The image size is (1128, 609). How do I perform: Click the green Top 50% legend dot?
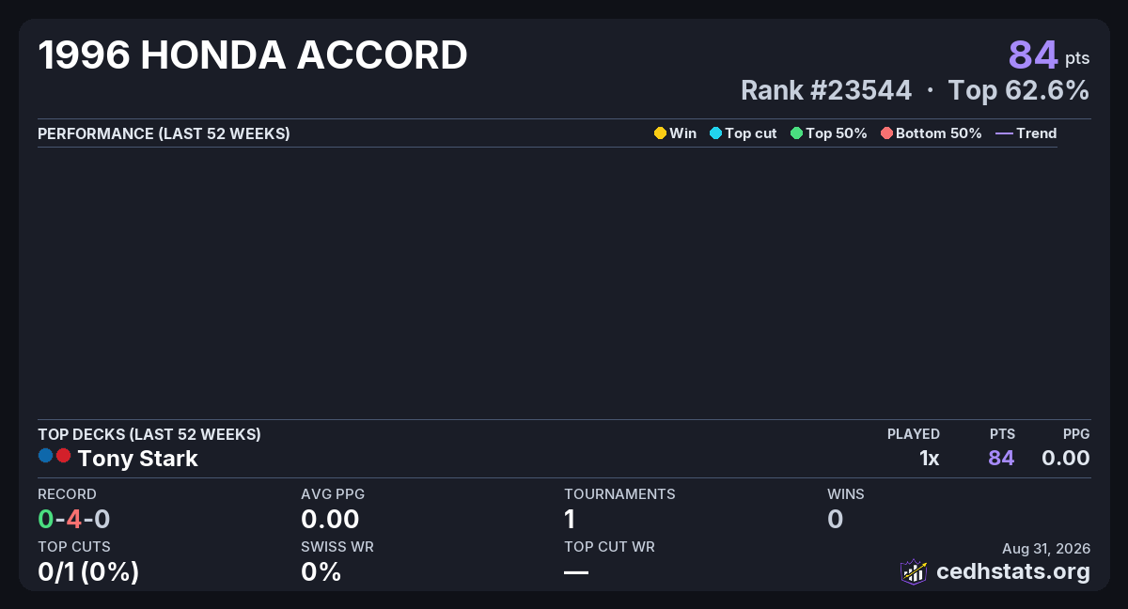(x=797, y=133)
